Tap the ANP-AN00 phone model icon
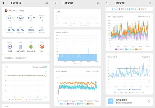Screen dimensions: 155x108 pos(20,47)
